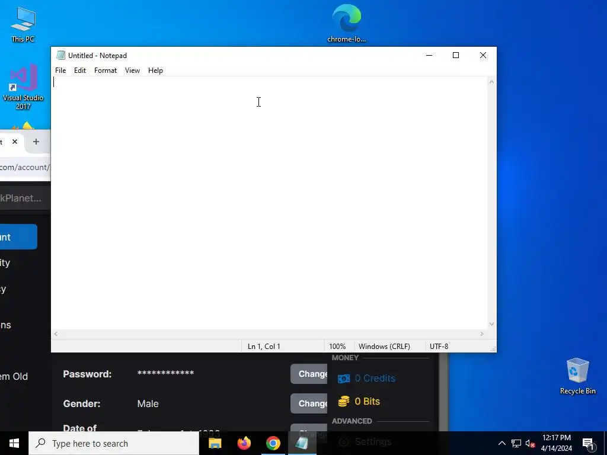Switch to Chrome from the taskbar
607x455 pixels.
point(273,443)
